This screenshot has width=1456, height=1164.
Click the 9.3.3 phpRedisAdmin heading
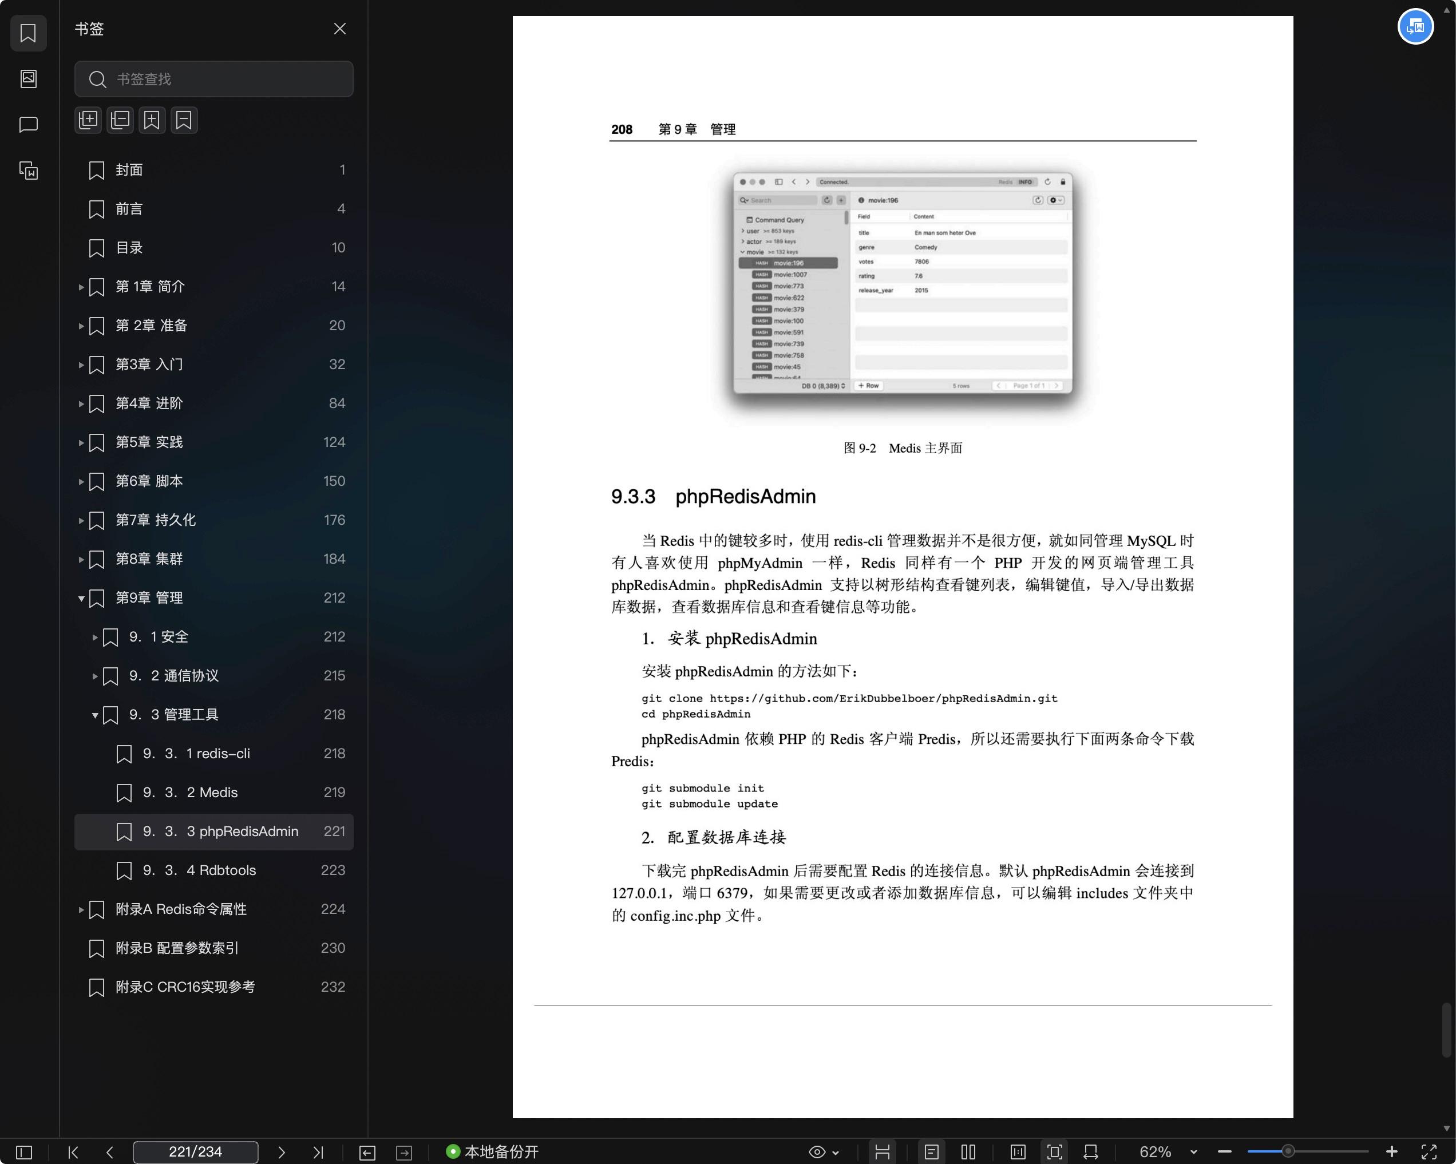(x=713, y=497)
